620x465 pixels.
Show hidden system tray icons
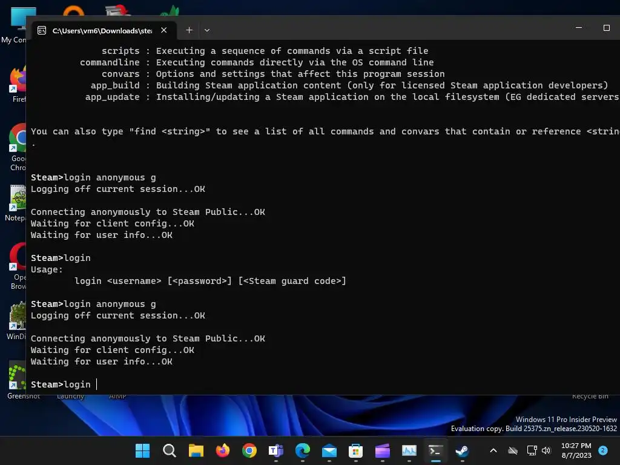tap(493, 450)
